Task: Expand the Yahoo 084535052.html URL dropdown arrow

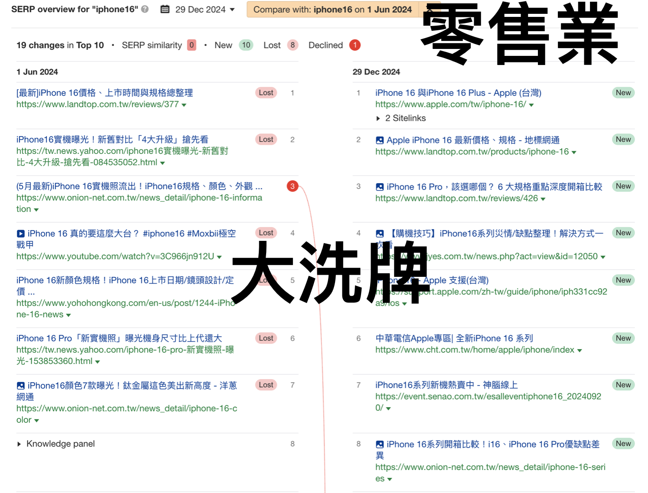Action: (163, 163)
